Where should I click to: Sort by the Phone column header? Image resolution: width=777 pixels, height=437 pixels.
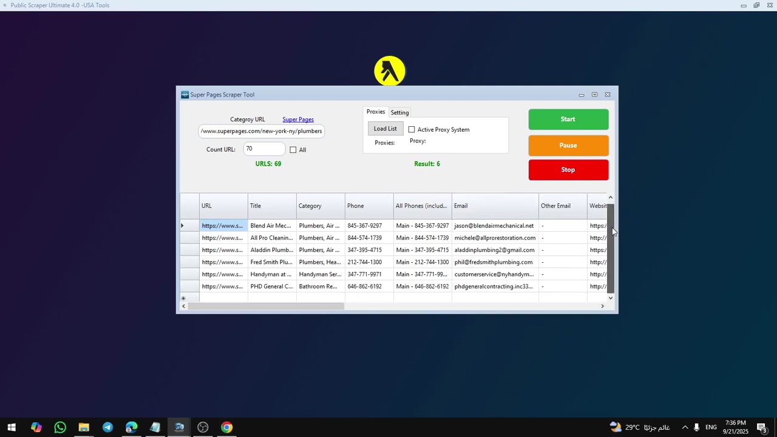(x=369, y=206)
